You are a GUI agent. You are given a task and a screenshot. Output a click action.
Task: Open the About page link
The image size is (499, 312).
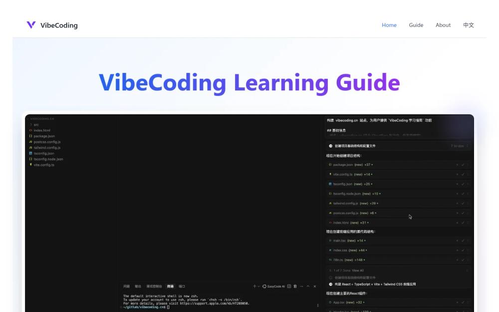tap(443, 25)
